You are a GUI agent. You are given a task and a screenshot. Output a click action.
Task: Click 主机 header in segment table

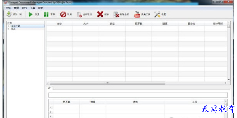point(194,102)
